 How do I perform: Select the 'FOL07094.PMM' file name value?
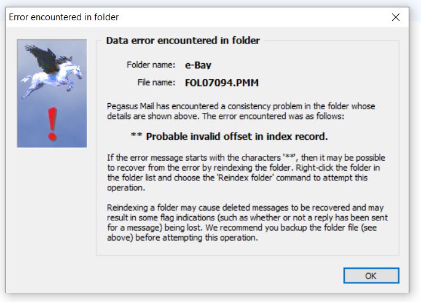coord(218,82)
